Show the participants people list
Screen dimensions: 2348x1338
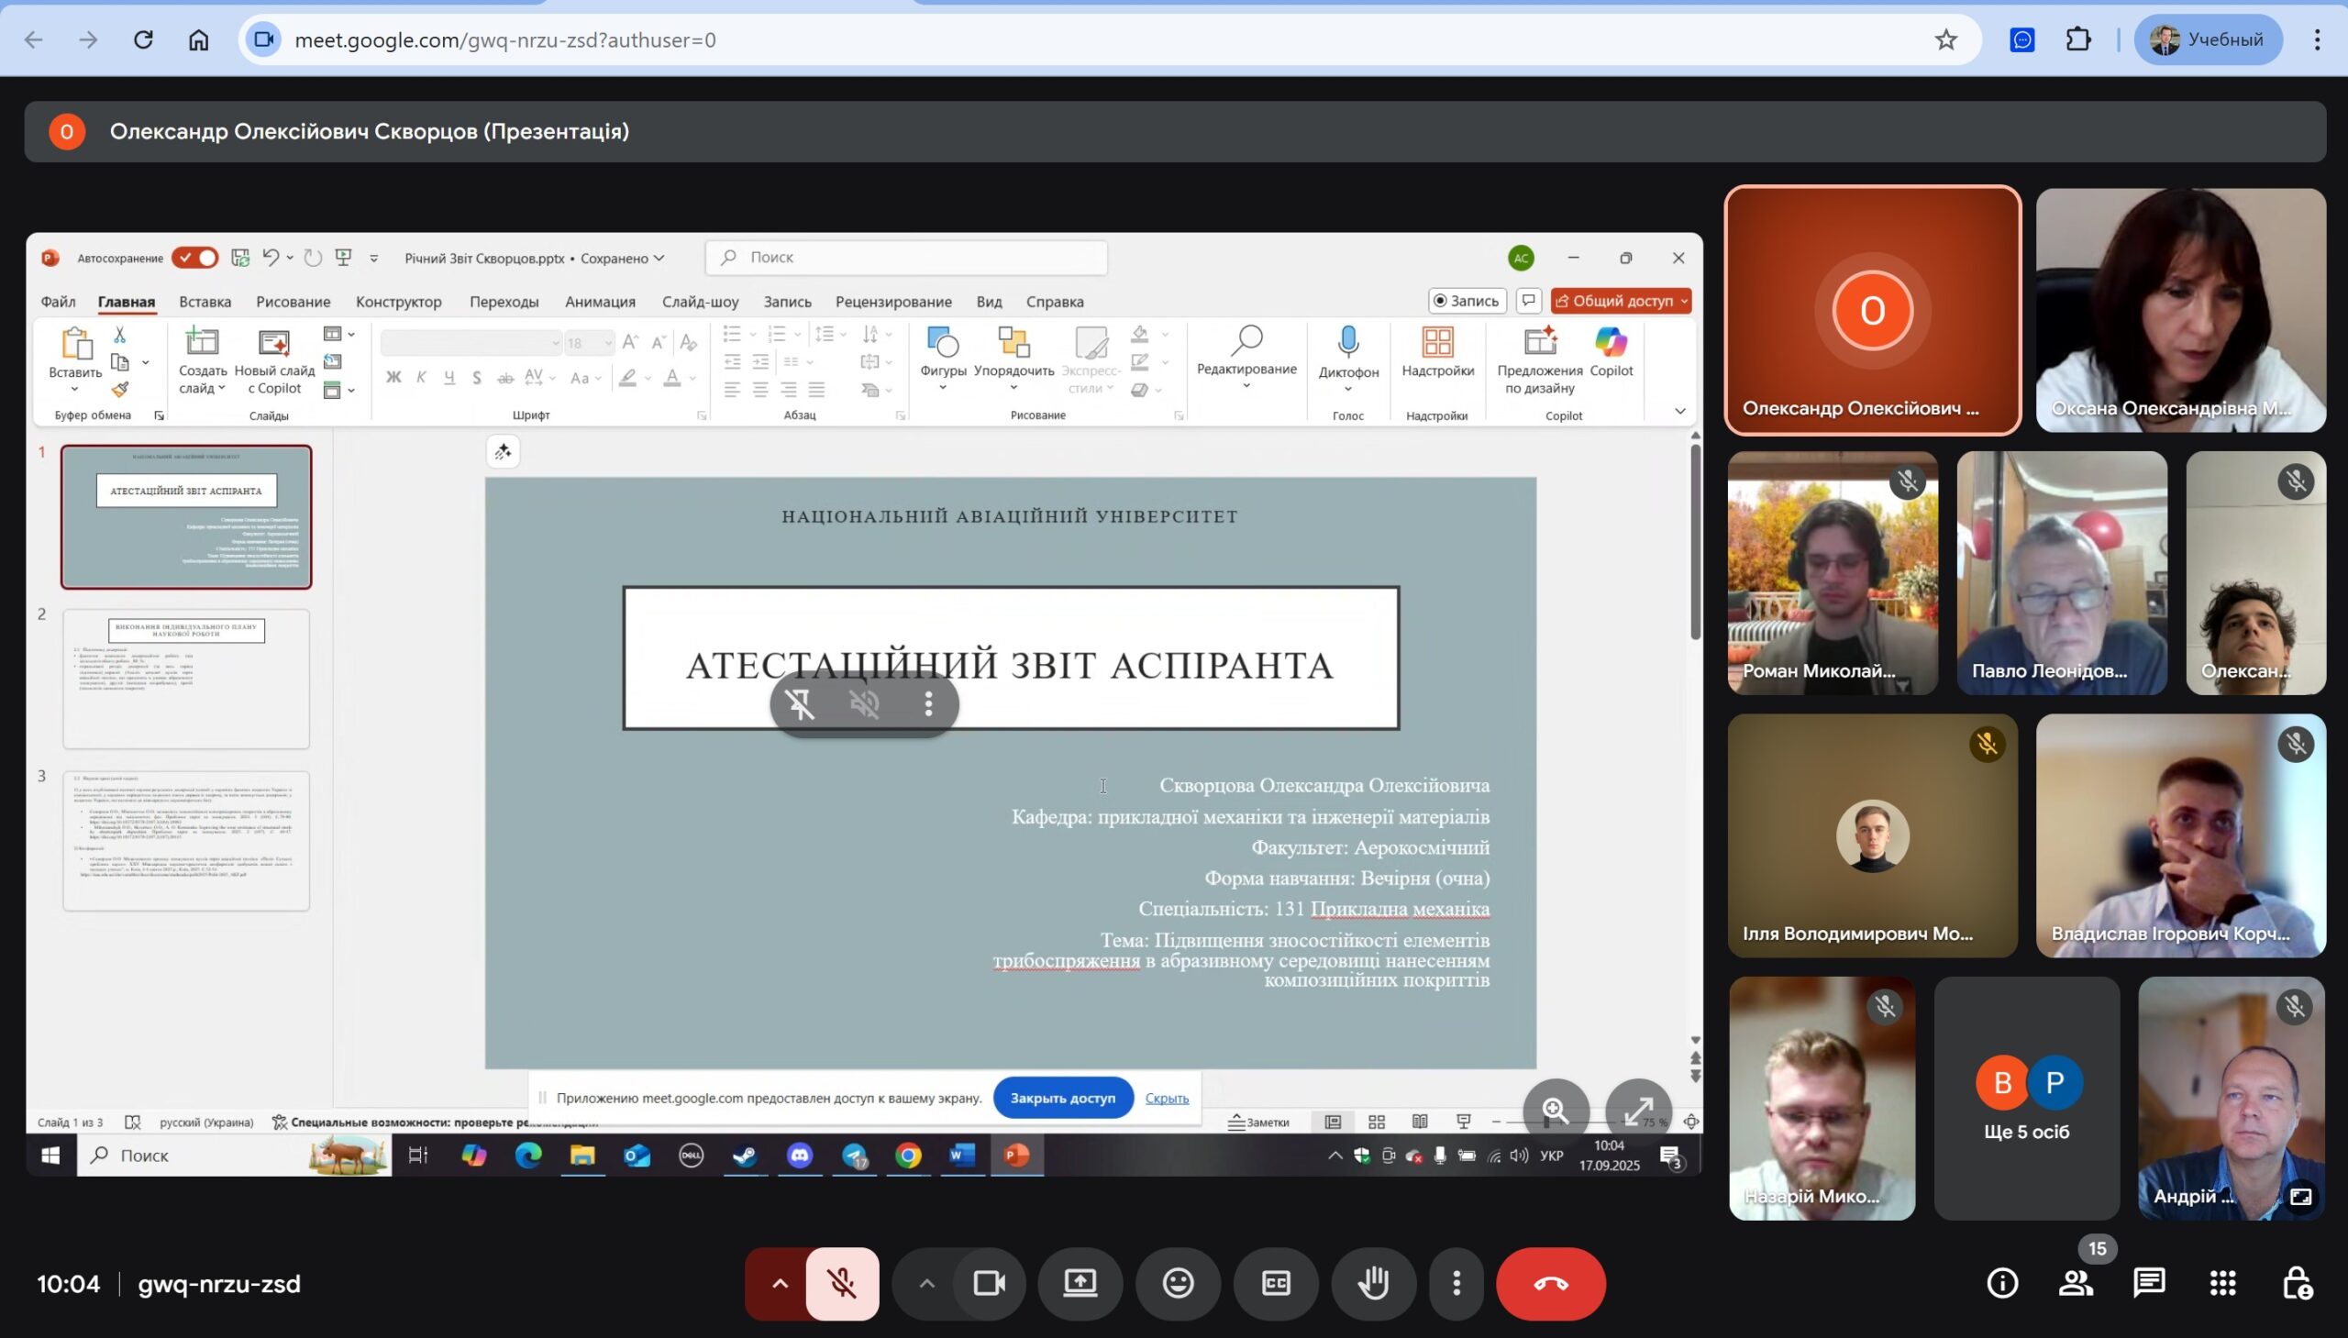click(x=2076, y=1283)
